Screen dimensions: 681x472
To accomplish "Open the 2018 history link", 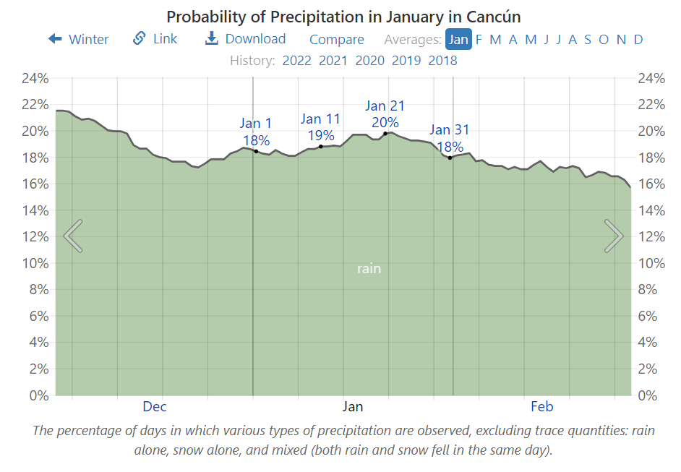I will pyautogui.click(x=443, y=60).
